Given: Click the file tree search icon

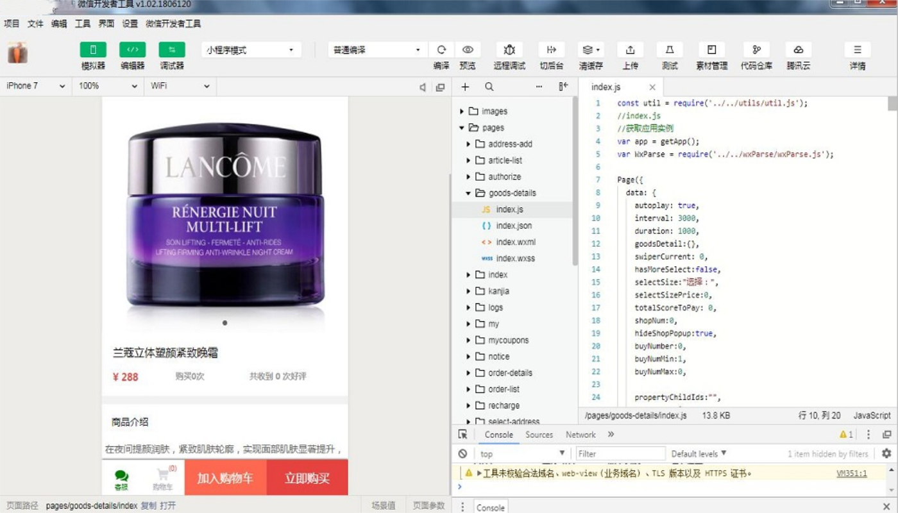Looking at the screenshot, I should 489,87.
